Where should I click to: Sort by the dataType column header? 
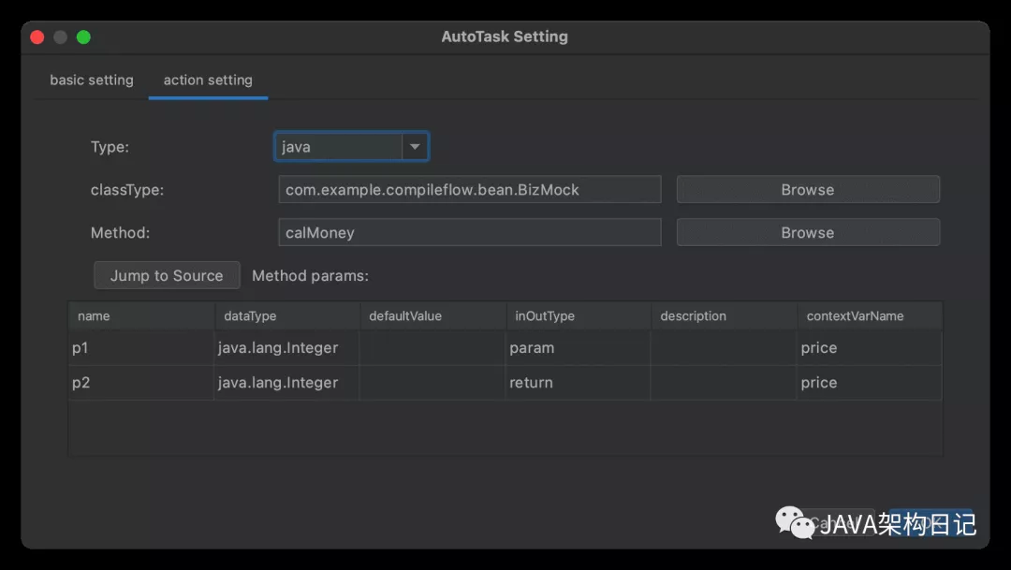tap(286, 316)
